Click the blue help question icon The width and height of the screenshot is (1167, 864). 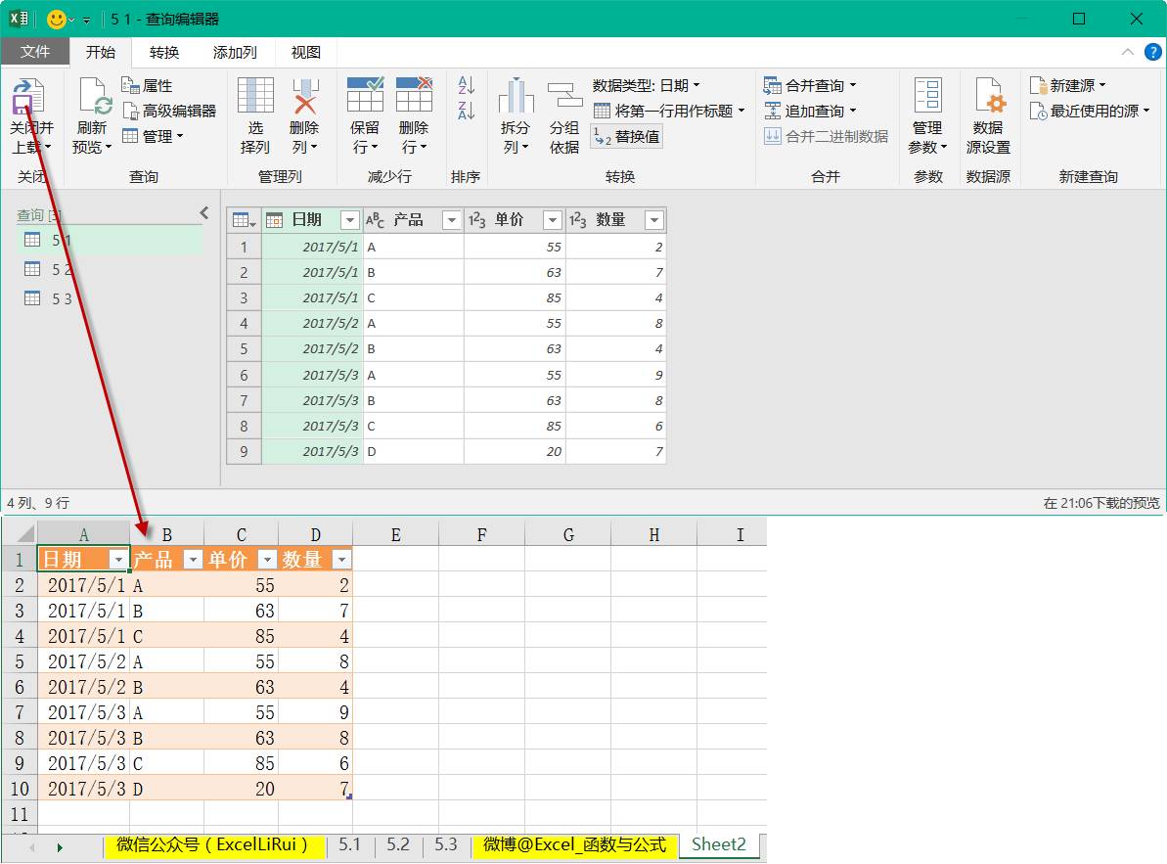coord(1153,52)
